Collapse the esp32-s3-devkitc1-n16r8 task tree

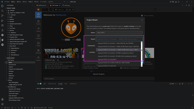pyautogui.click(x=7, y=13)
